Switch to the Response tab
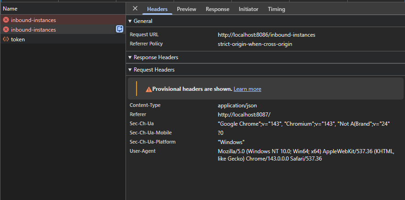 pyautogui.click(x=217, y=9)
